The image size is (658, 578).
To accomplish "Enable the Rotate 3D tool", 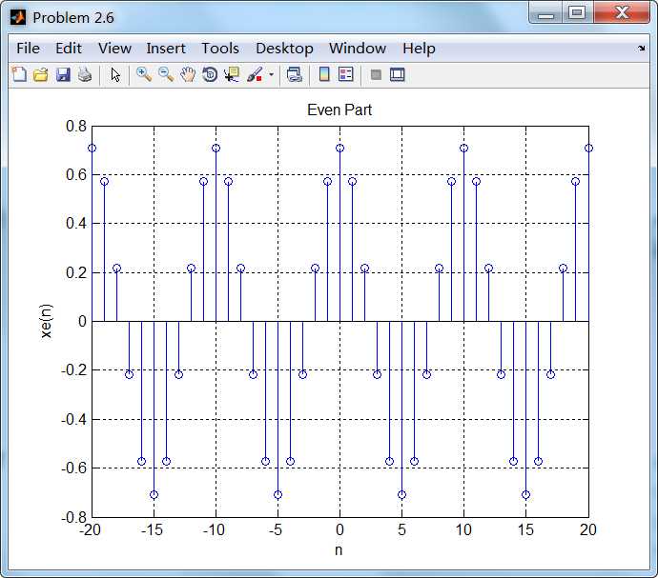I will point(210,74).
